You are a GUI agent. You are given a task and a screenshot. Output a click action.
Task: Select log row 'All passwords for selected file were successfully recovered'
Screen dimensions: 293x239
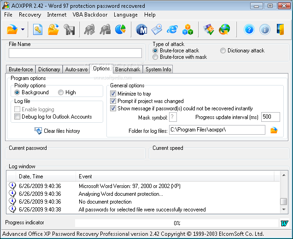tap(143, 210)
